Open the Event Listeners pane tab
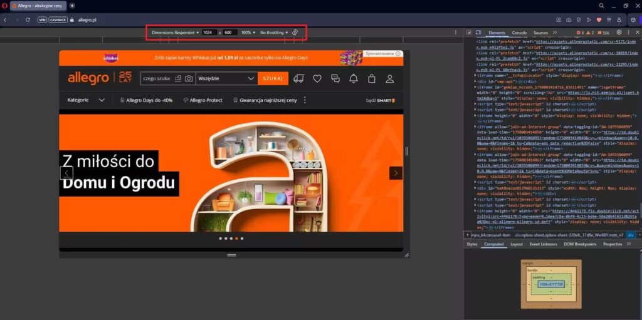This screenshot has height=320, width=642. (x=543, y=244)
